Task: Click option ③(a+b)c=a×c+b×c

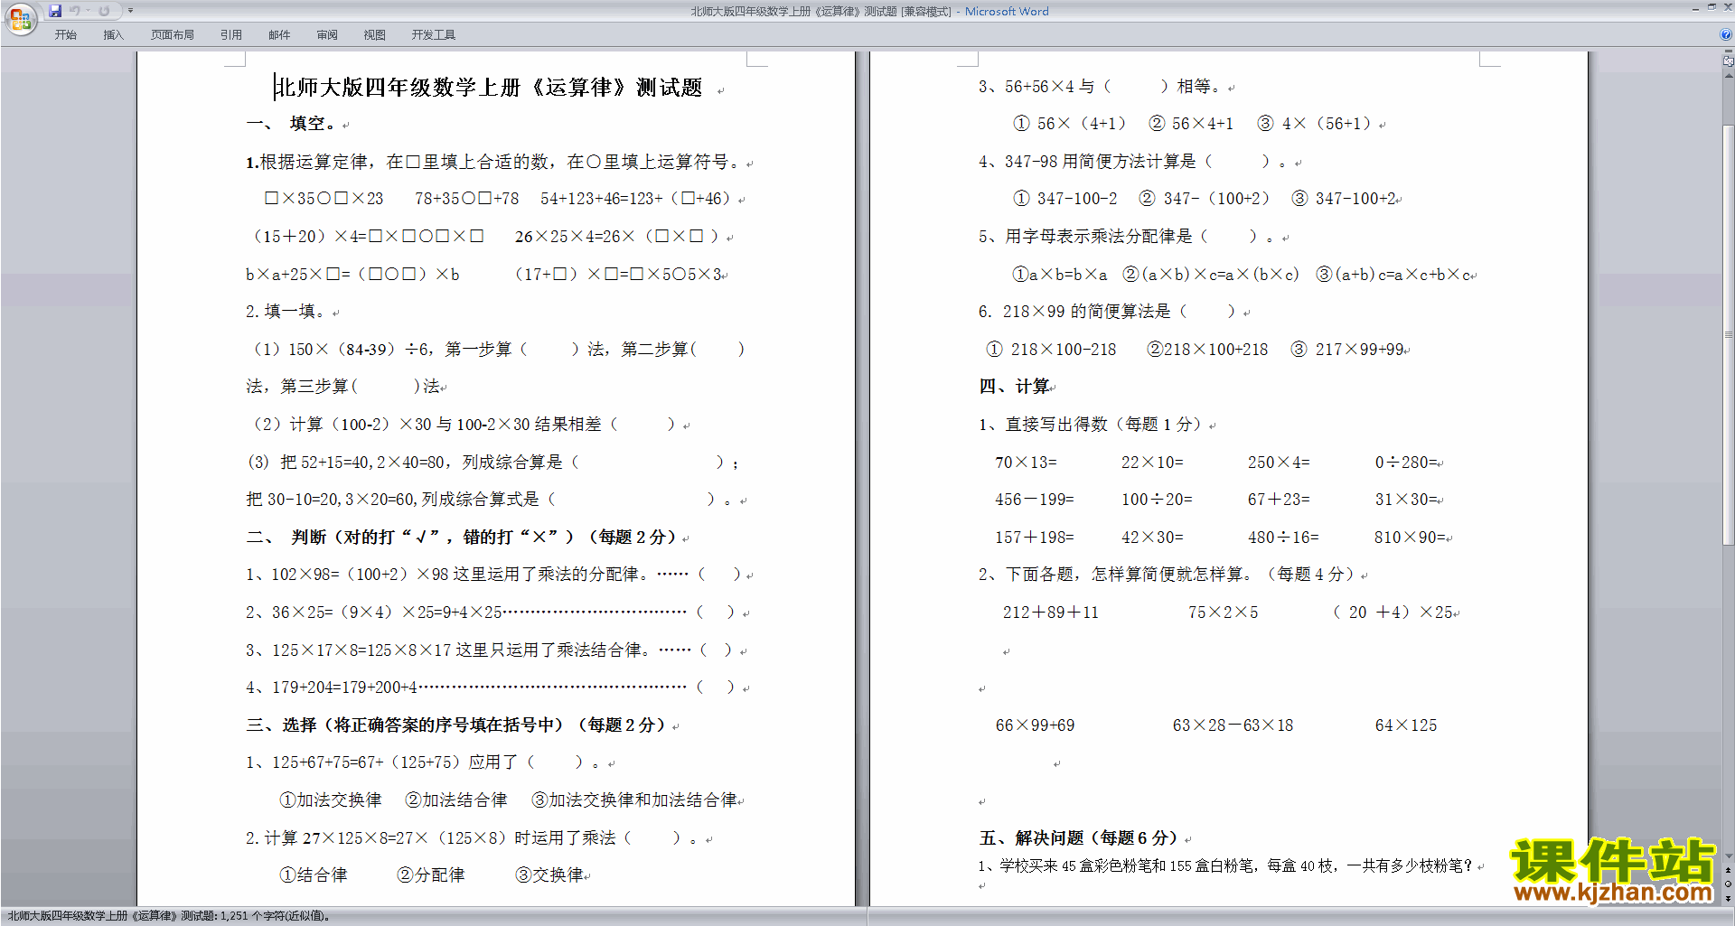Action: tap(1394, 275)
